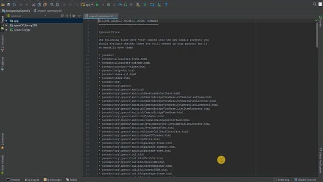Click the green Run button
Screen dimensions: 323x182
coord(97,5)
